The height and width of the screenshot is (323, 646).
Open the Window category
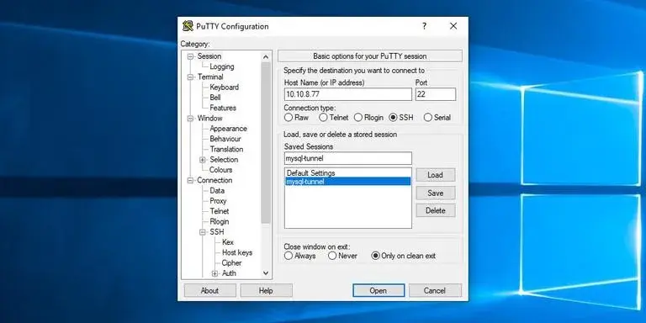click(209, 118)
